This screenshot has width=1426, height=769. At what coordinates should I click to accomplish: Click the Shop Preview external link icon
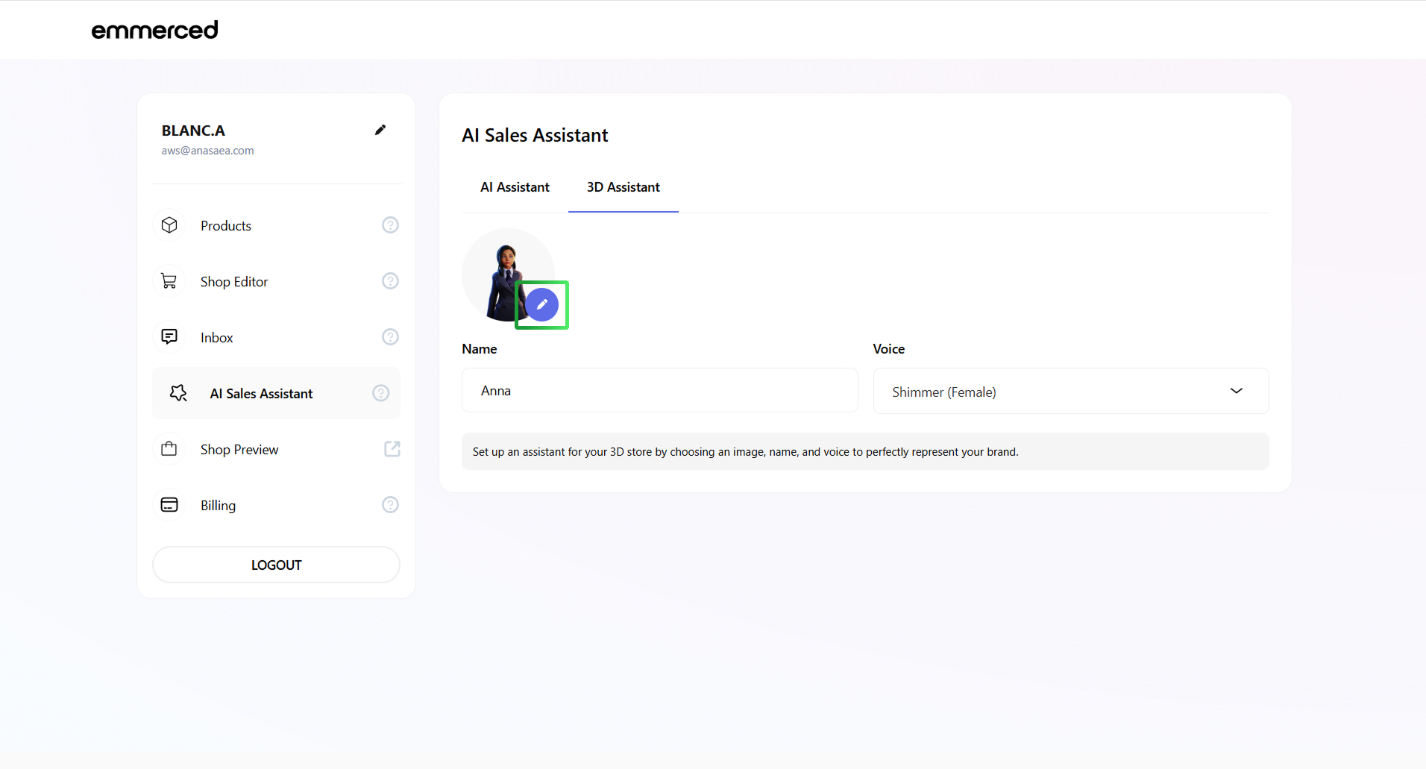[392, 449]
